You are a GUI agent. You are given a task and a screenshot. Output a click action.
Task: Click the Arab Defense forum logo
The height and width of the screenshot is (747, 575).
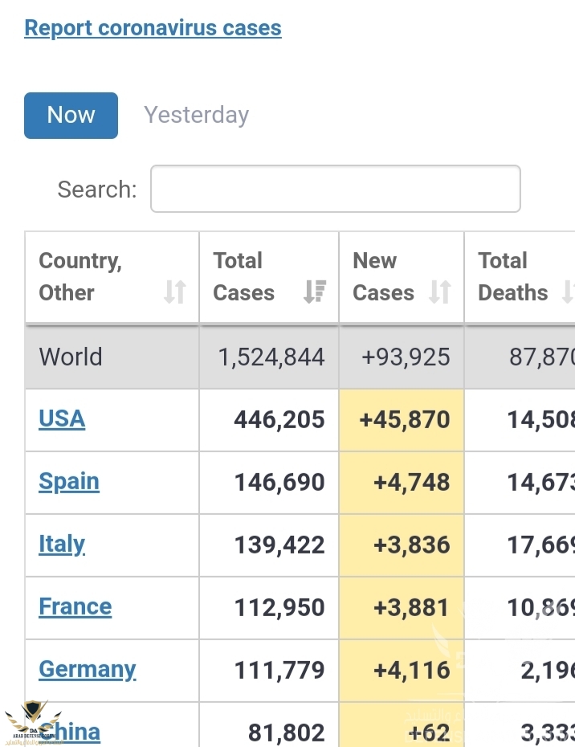pyautogui.click(x=32, y=723)
